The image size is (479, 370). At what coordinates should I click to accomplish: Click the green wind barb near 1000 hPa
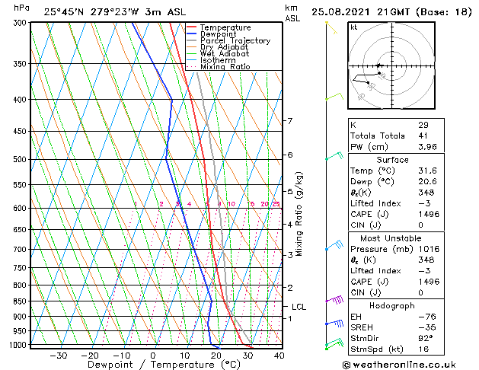pyautogui.click(x=332, y=346)
